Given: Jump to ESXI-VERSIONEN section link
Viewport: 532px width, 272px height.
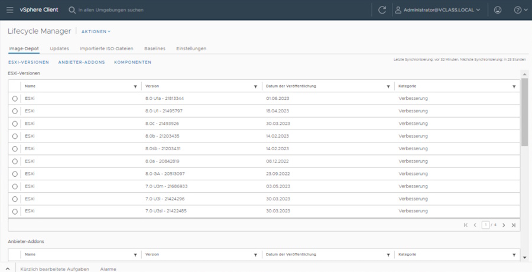Looking at the screenshot, I should coord(28,62).
